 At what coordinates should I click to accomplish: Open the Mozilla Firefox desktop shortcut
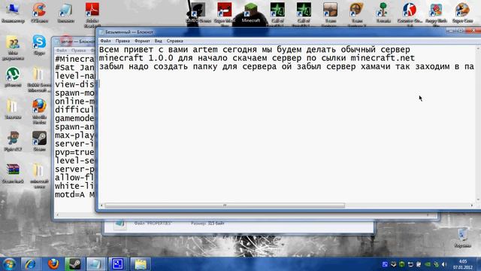pos(39,111)
